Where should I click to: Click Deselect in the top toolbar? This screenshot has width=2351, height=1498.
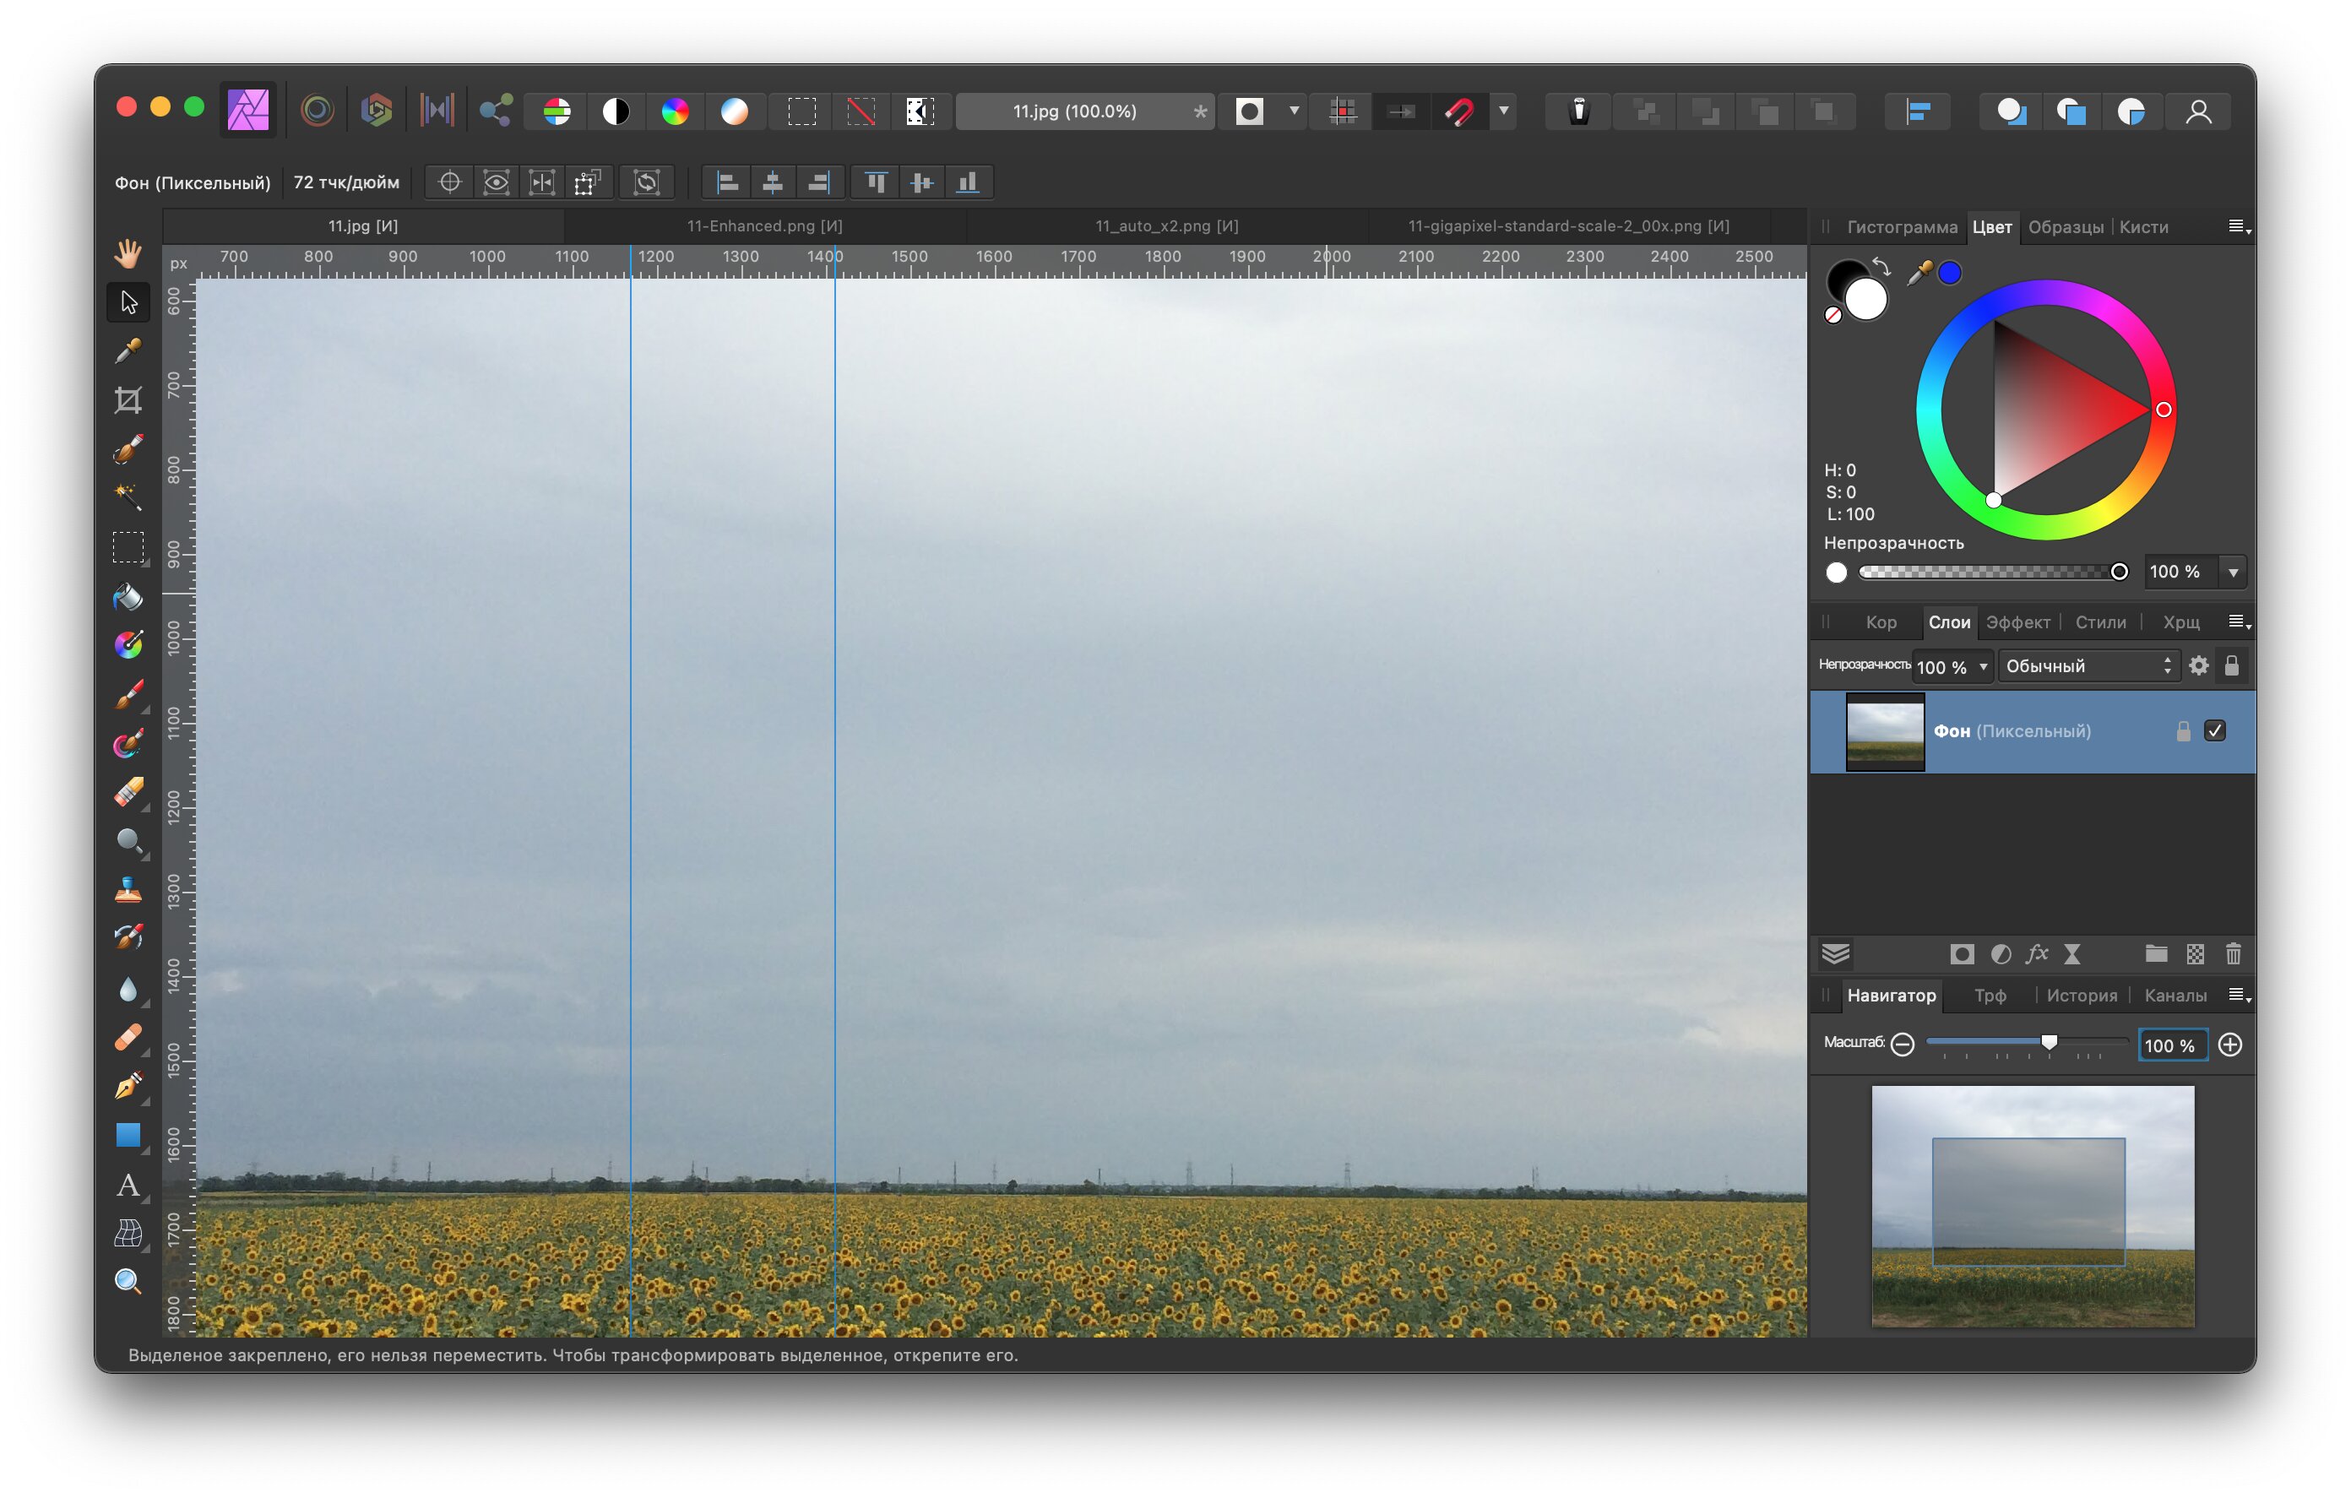(x=861, y=111)
